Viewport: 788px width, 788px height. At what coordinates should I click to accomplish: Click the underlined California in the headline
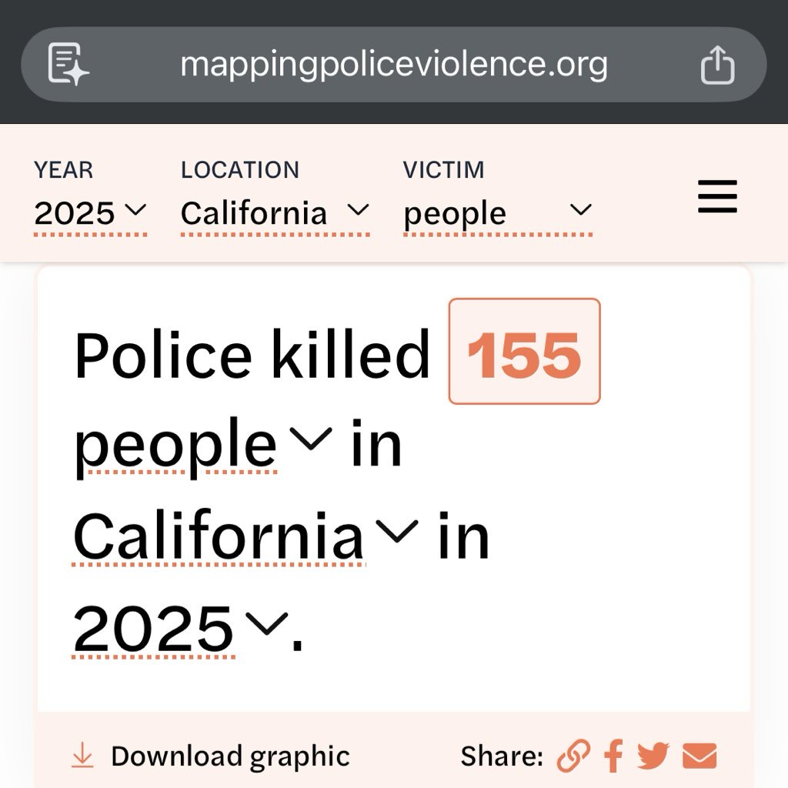point(219,536)
